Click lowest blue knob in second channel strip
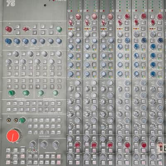 point(87,74)
